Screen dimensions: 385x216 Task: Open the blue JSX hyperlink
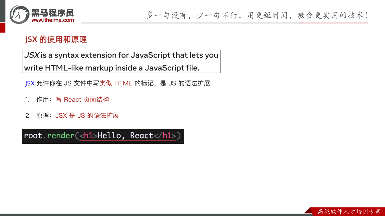tap(30, 83)
